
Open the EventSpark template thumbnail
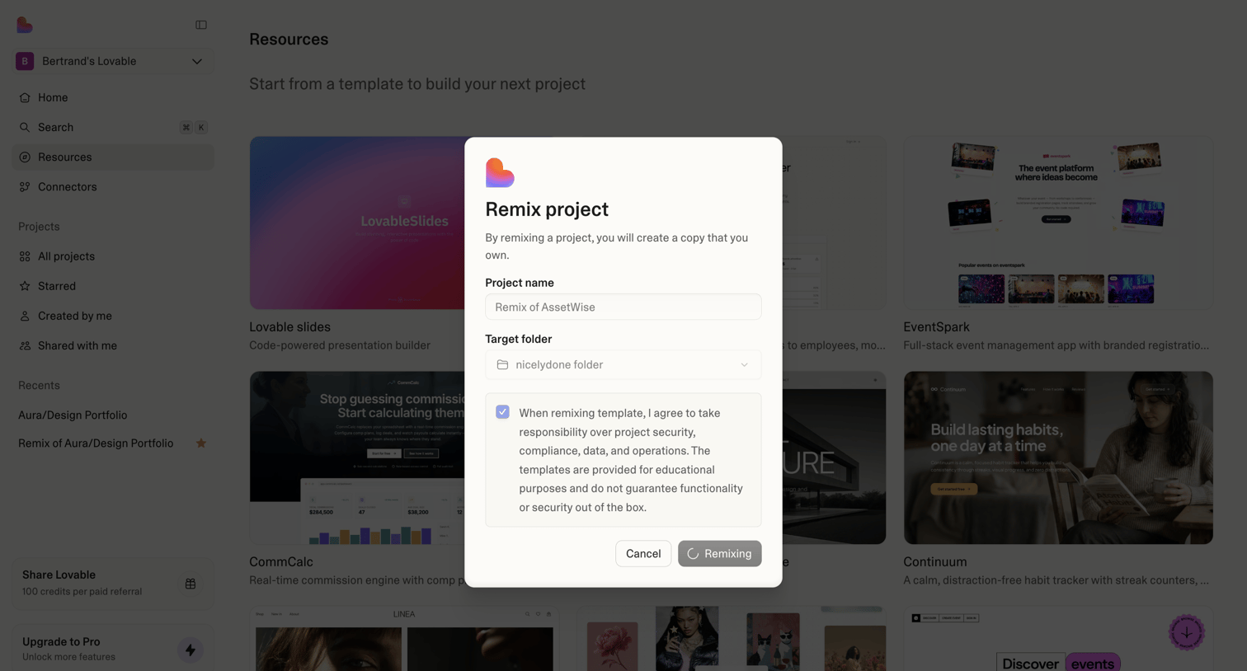[x=1058, y=223]
